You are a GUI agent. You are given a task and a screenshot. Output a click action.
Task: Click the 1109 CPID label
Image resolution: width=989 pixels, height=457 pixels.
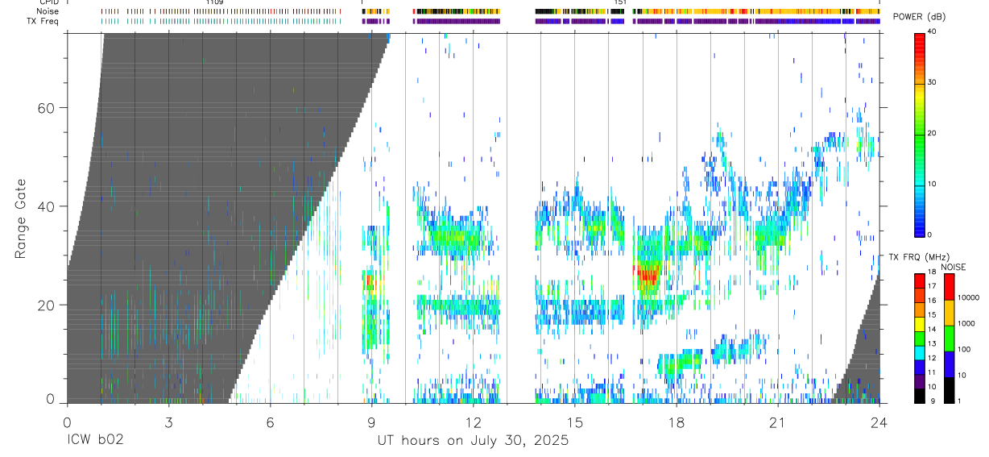214,2
